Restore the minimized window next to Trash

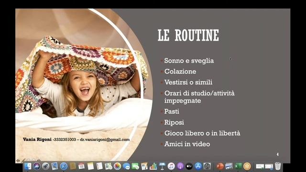(269, 167)
